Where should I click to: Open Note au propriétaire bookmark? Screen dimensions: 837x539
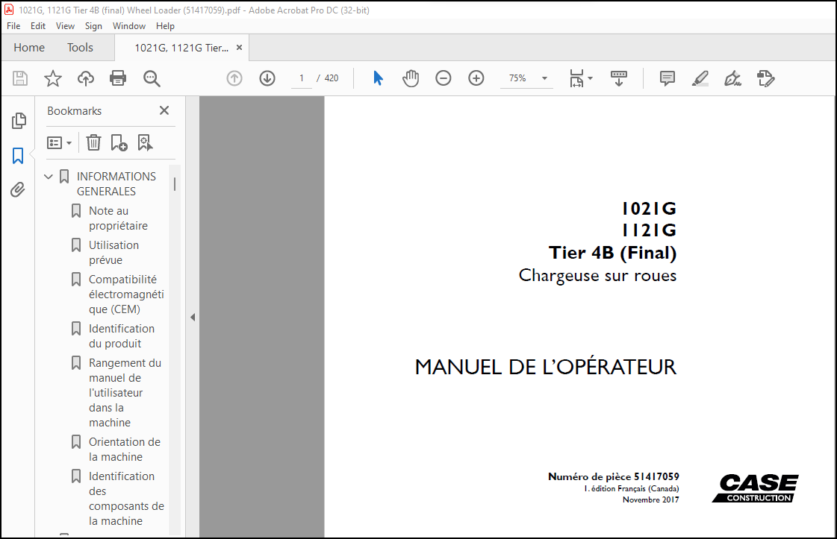118,218
